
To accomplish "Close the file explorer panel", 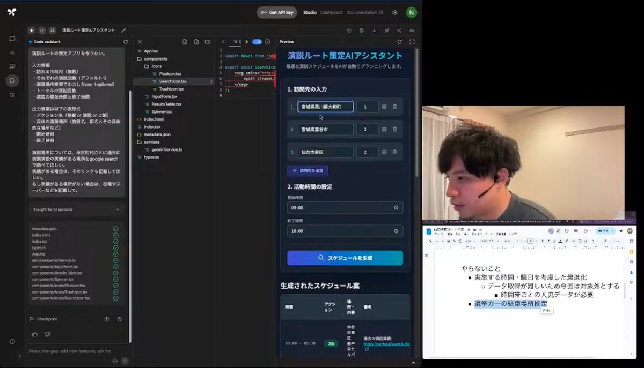I will [x=140, y=42].
